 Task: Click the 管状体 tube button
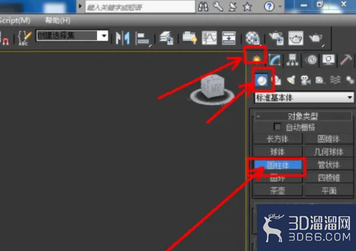click(329, 165)
